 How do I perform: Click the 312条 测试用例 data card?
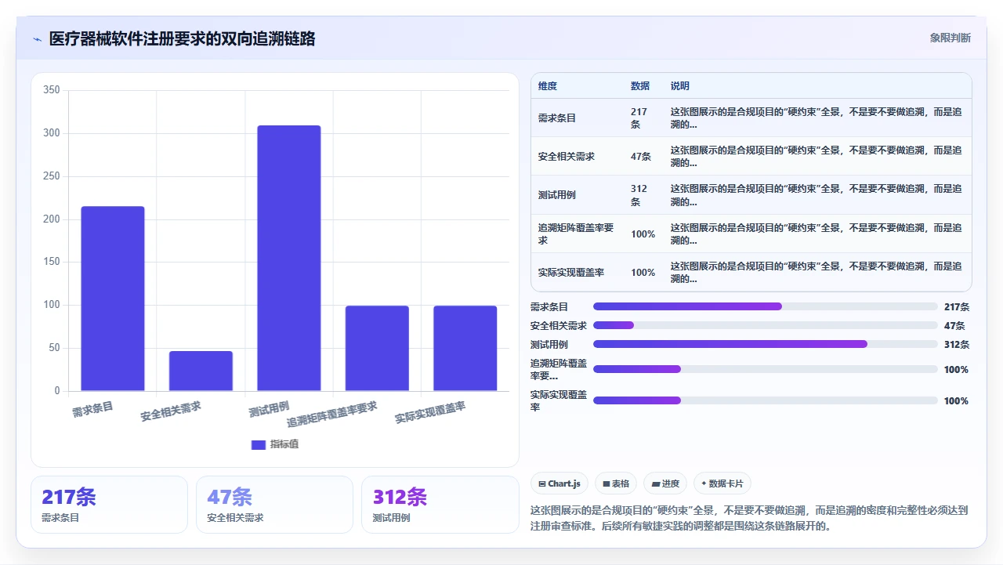(440, 505)
